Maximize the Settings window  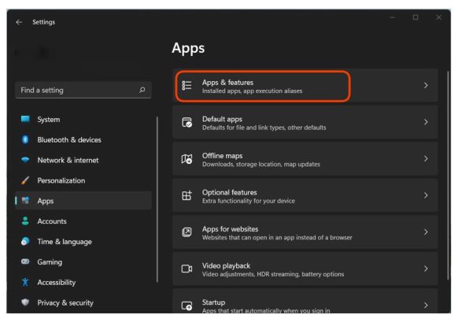pos(416,17)
